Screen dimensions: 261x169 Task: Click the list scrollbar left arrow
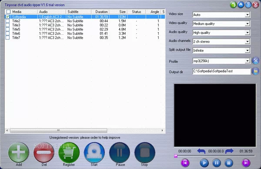click(x=7, y=130)
